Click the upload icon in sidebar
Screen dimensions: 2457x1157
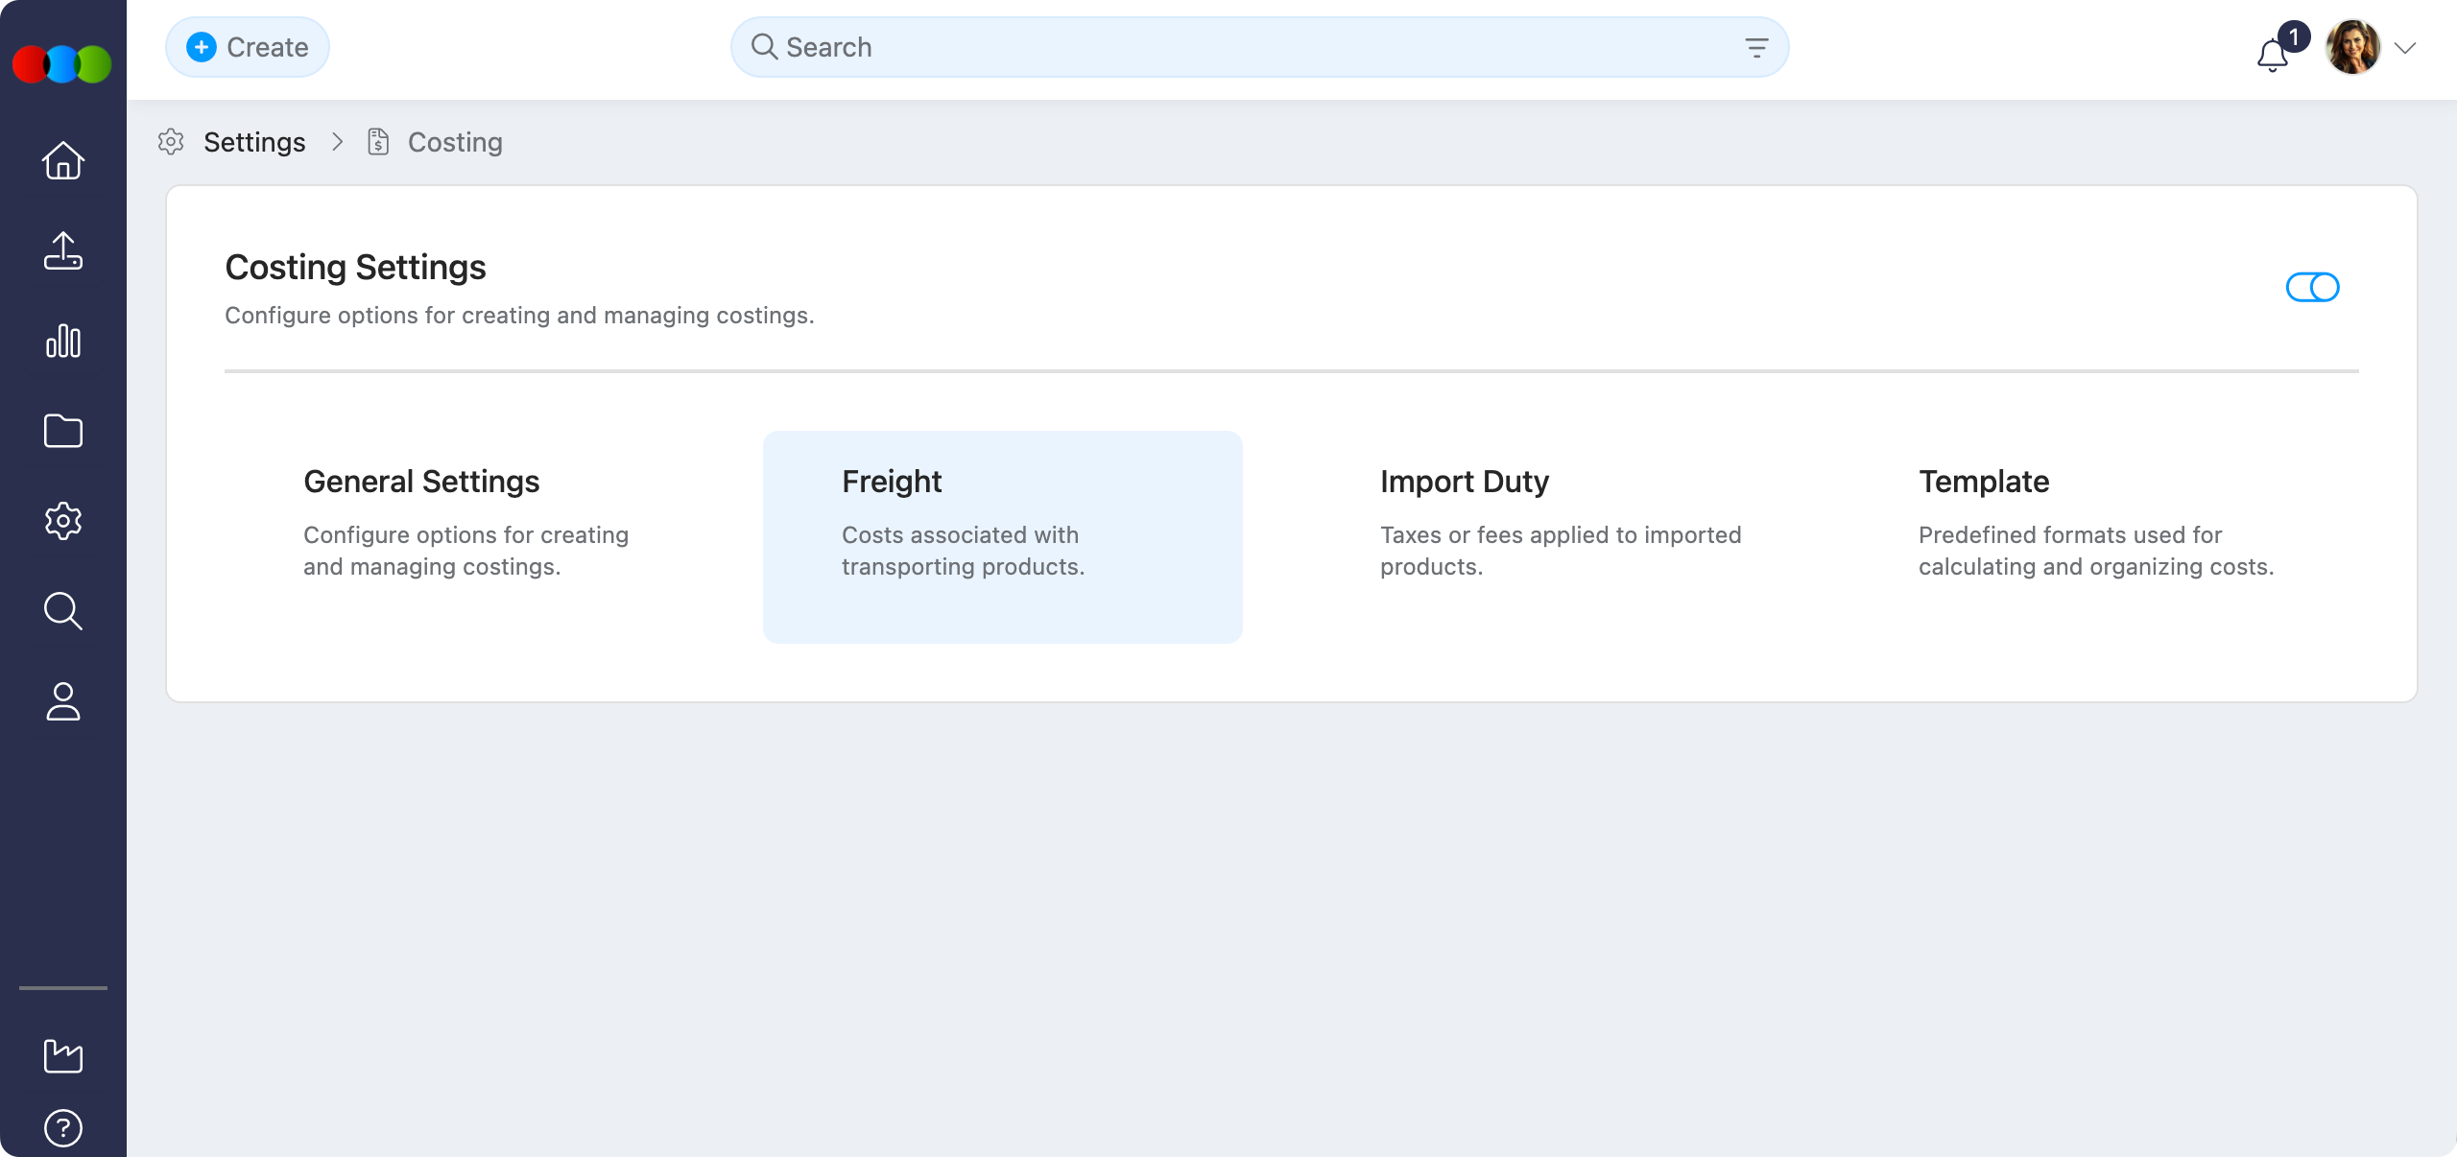coord(63,250)
